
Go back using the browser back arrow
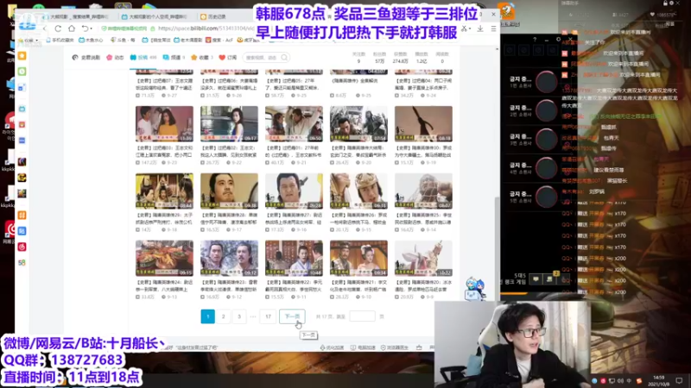45,28
